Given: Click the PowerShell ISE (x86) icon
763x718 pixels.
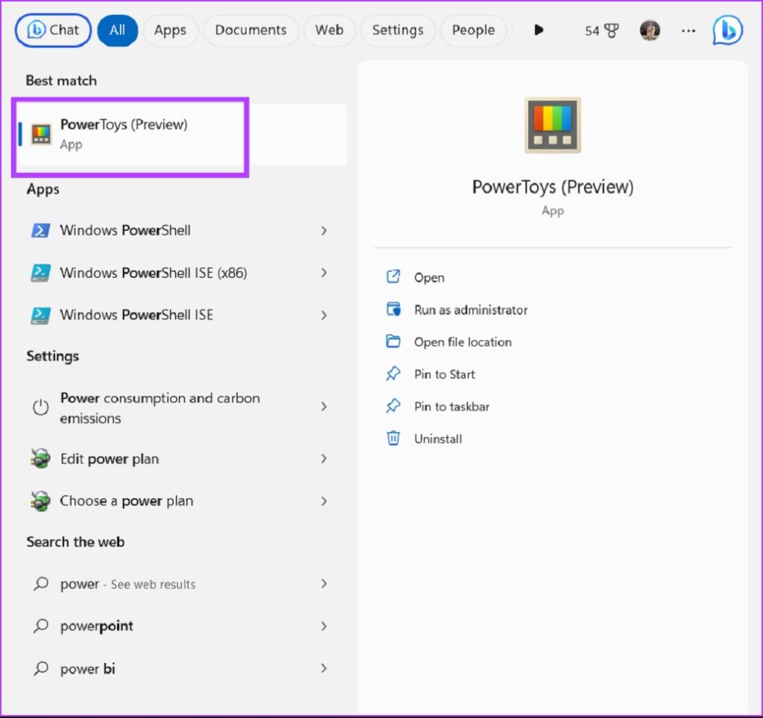Looking at the screenshot, I should click(x=40, y=273).
